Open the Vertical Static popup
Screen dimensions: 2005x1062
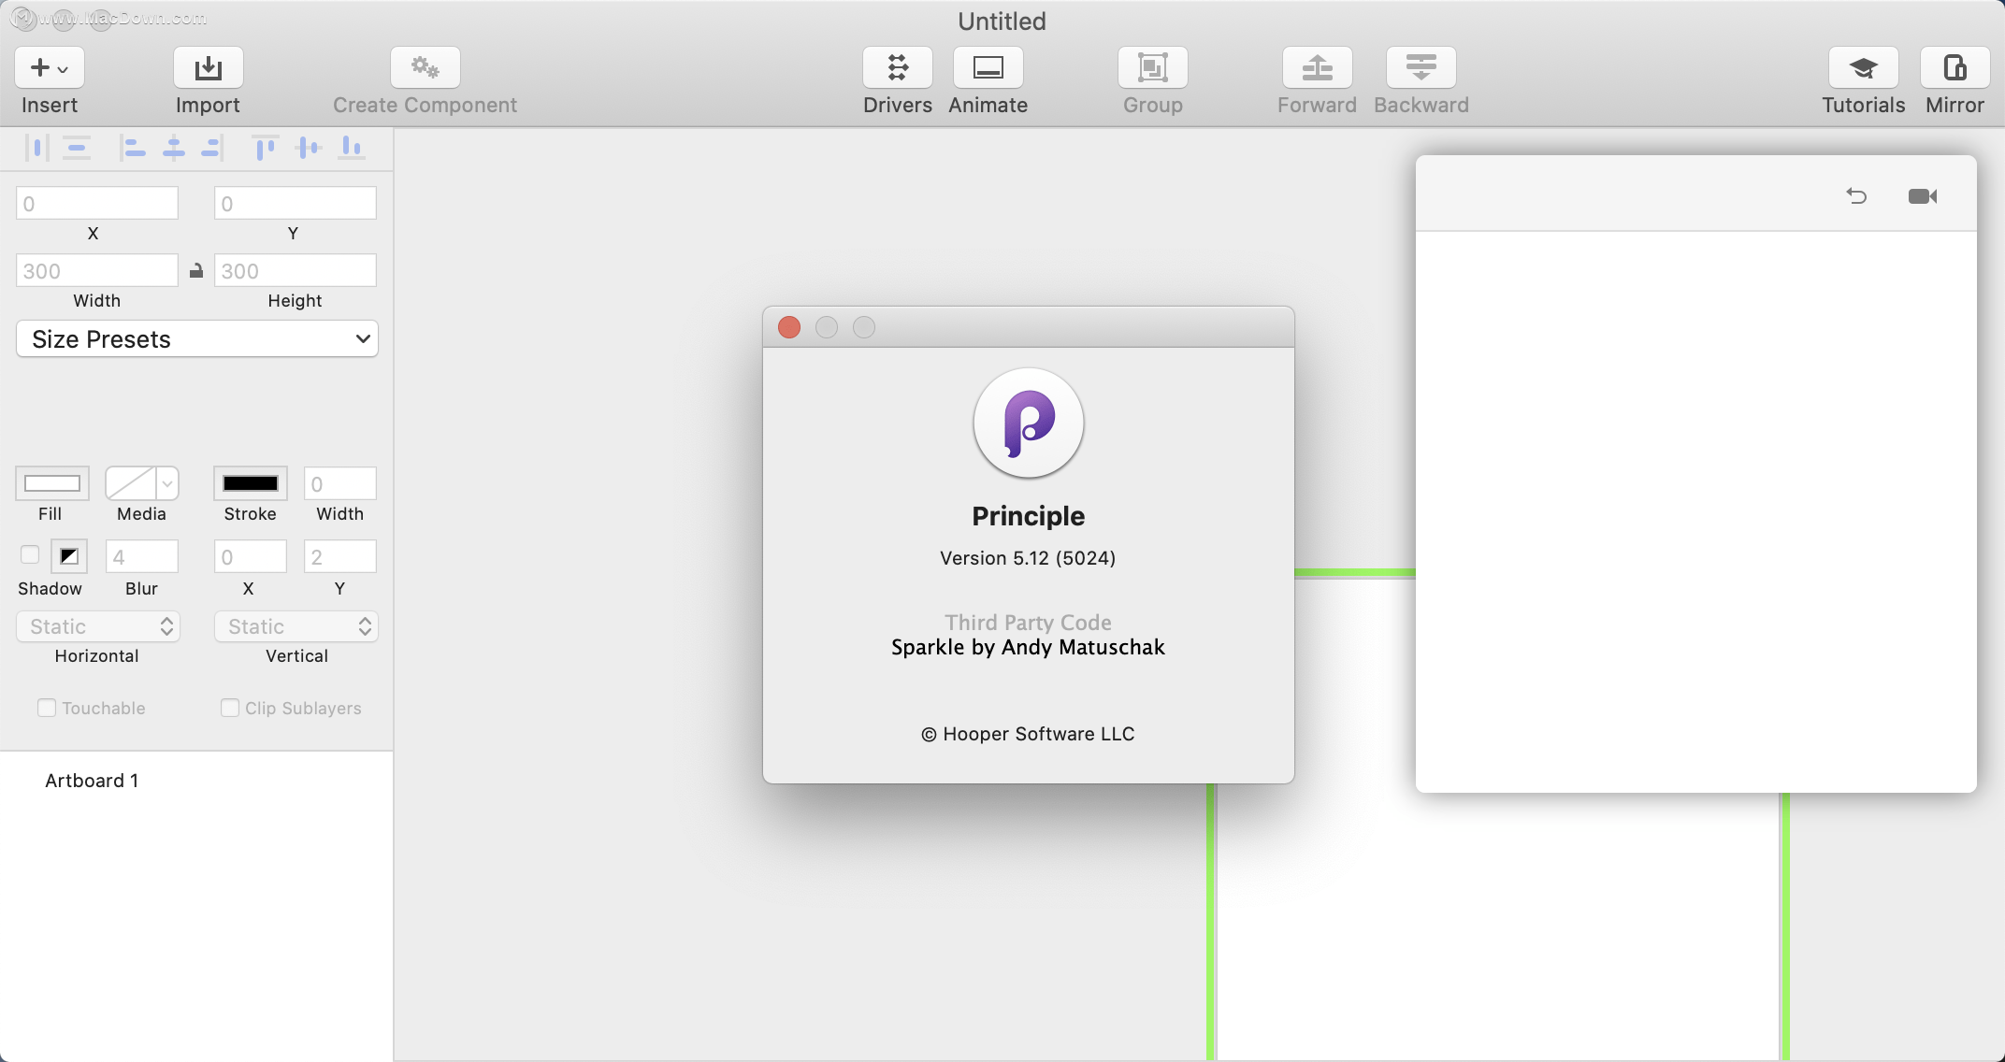(x=296, y=626)
